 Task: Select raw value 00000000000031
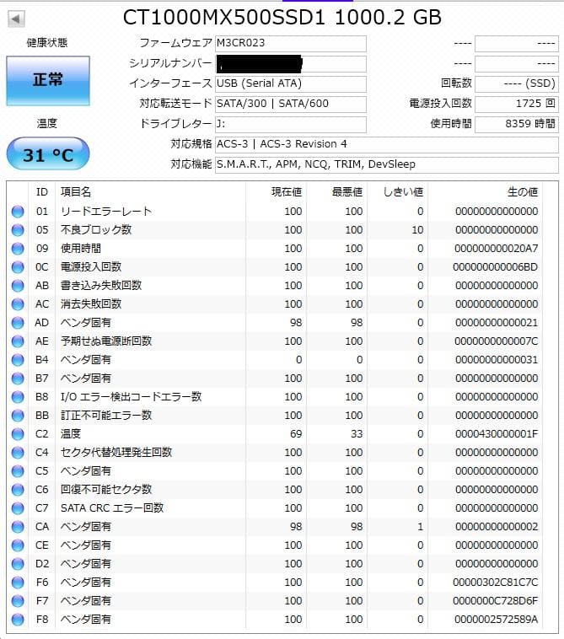pos(497,360)
